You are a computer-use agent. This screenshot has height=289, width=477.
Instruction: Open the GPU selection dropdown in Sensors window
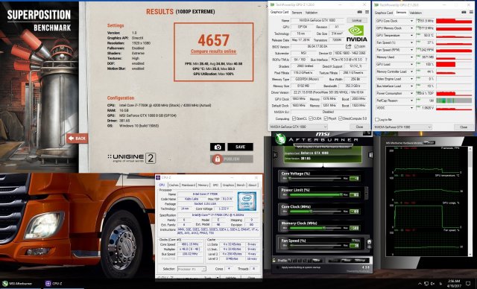point(402,127)
